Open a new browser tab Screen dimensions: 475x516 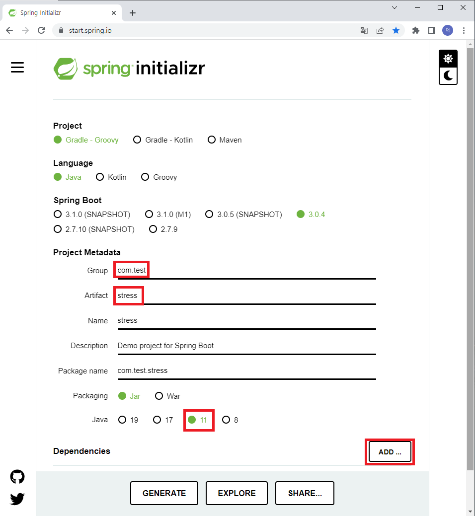(133, 13)
